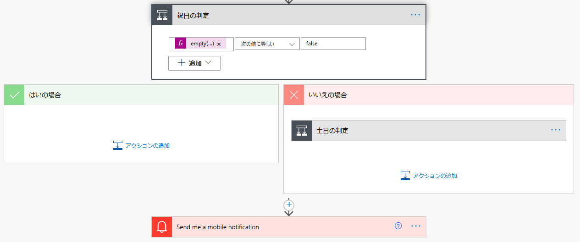Select the はいの場合 branch header
Viewport: 580px width, 242px height.
tap(141, 95)
